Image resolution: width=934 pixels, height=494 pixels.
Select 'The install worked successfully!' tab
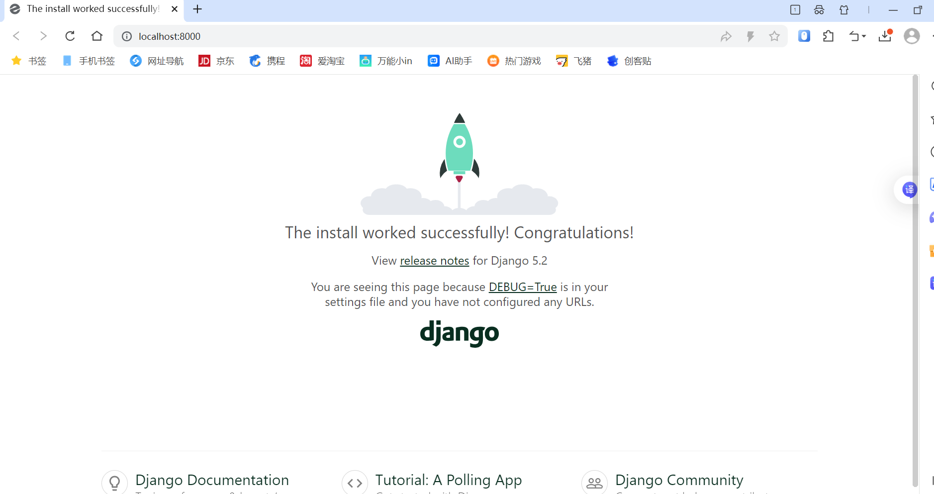point(93,9)
